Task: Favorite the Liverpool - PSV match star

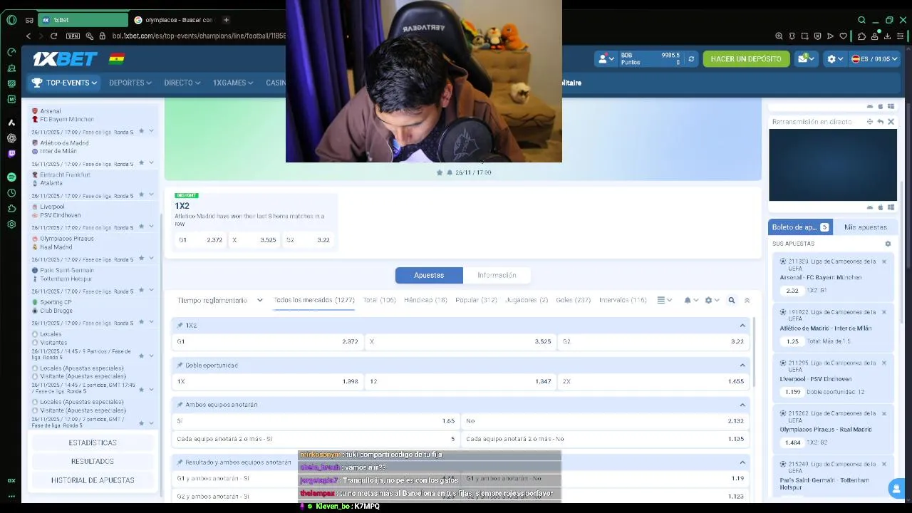Action: [141, 227]
